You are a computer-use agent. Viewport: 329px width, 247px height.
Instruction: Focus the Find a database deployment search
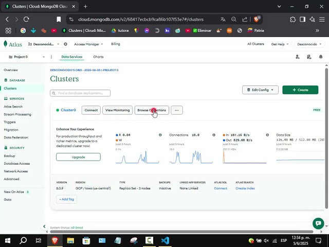tap(80, 93)
